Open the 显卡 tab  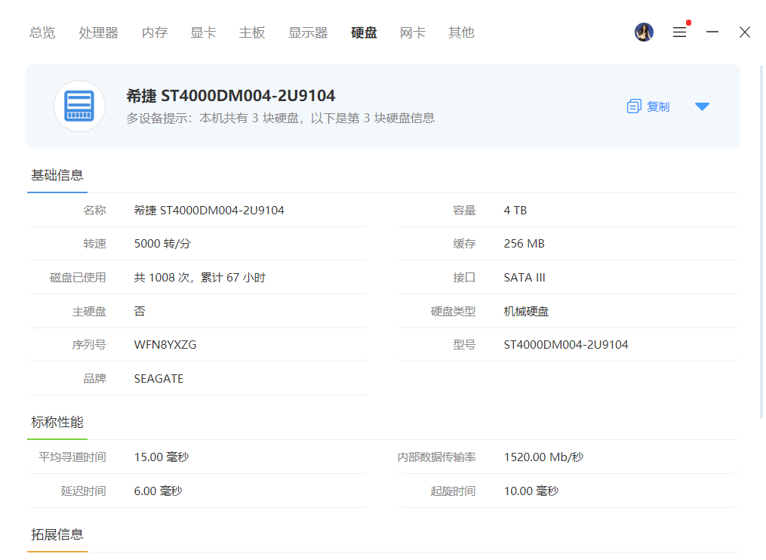click(203, 32)
